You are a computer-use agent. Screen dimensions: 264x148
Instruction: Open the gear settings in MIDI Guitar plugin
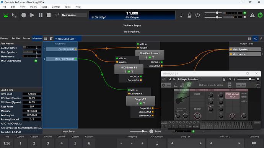pyautogui.click(x=163, y=85)
